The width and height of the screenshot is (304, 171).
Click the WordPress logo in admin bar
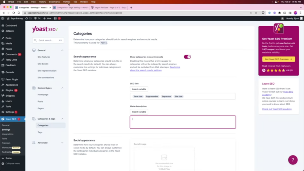3,19
